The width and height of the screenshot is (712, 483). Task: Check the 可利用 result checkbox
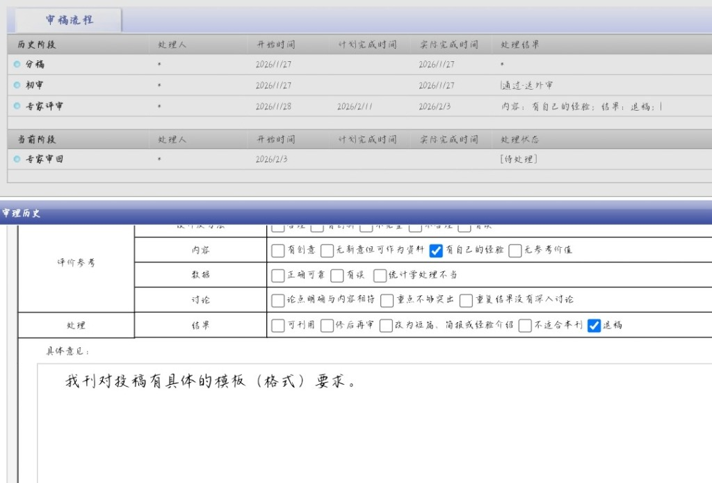click(x=278, y=326)
